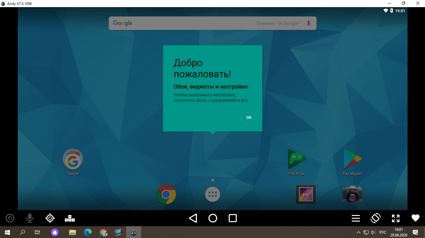Open File Explorer from the taskbar
Screen dimensions: 425x238
point(72,232)
